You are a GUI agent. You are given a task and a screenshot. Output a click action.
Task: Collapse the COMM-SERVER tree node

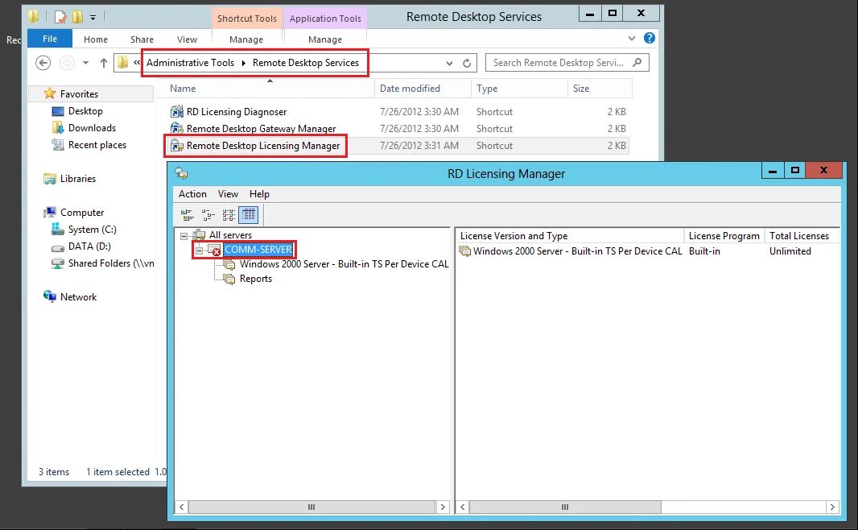pos(199,251)
